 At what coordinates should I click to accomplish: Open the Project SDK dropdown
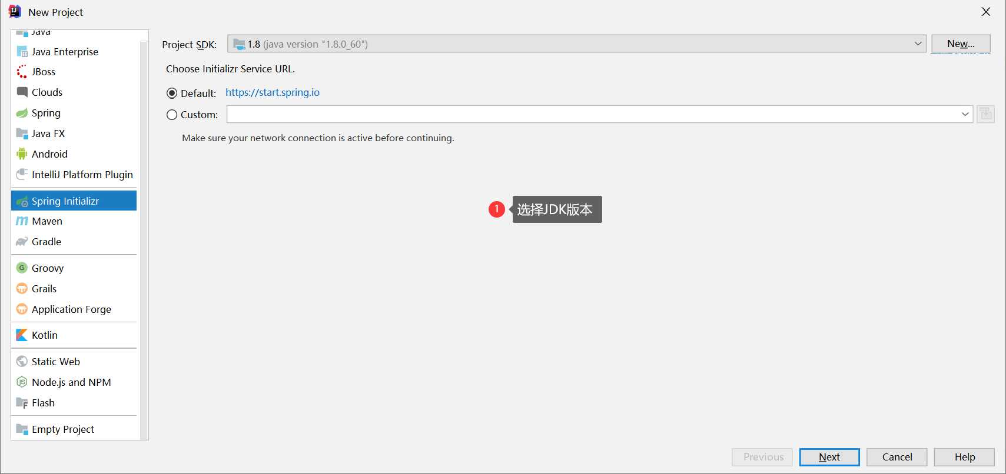576,44
